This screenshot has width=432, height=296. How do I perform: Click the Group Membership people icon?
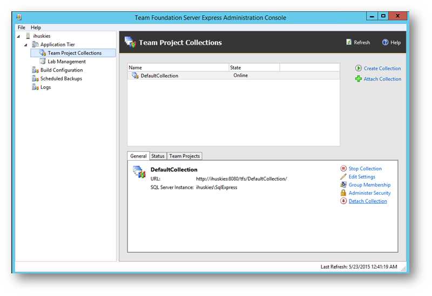tap(343, 184)
